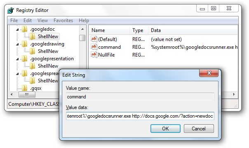Confirm the edit with OK button
249x148 pixels.
point(165,129)
